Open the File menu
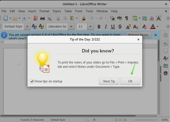170x122 pixels. coord(4,11)
